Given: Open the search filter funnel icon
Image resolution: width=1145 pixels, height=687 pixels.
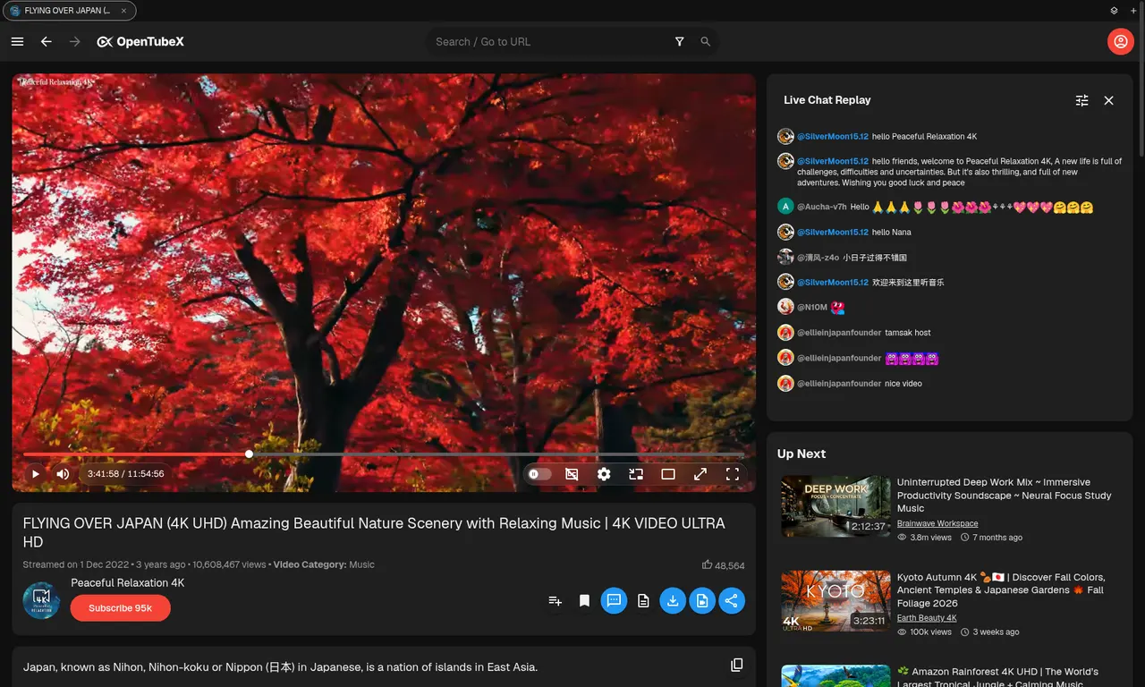Looking at the screenshot, I should point(679,42).
